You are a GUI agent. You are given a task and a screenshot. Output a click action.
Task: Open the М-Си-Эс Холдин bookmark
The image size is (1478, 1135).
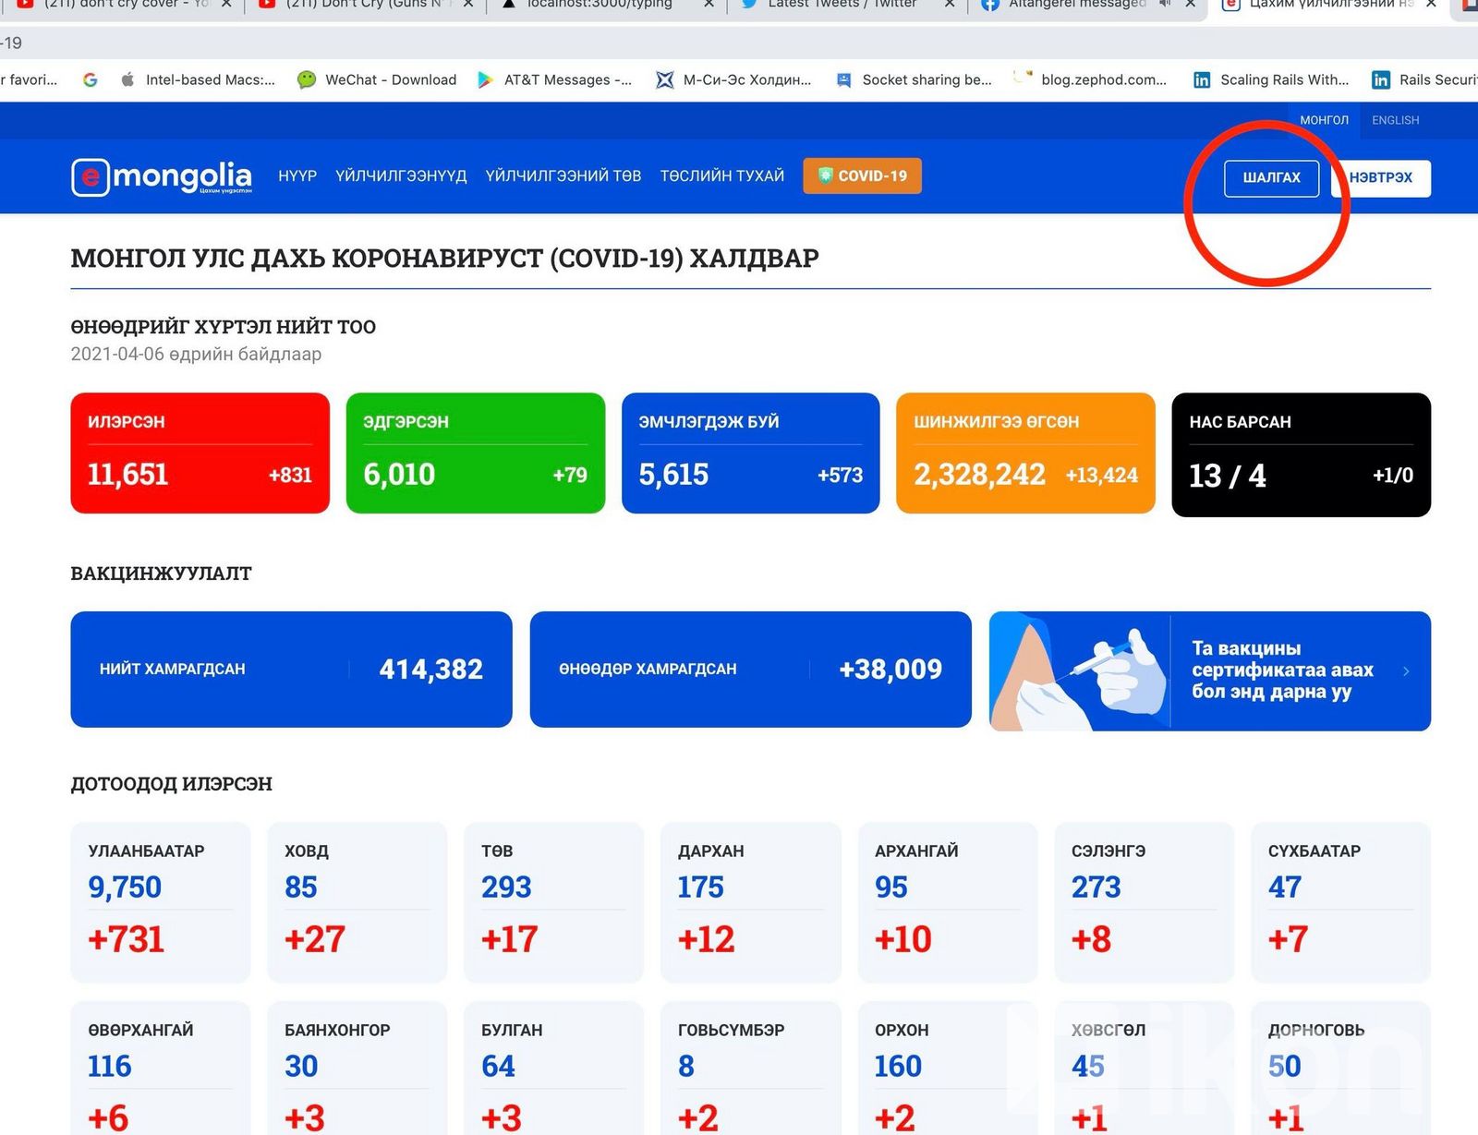(x=733, y=79)
